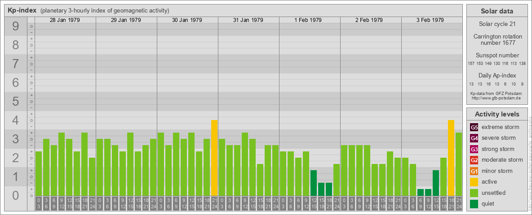
Task: Click the extreme storm legend label
Action: tap(501, 127)
